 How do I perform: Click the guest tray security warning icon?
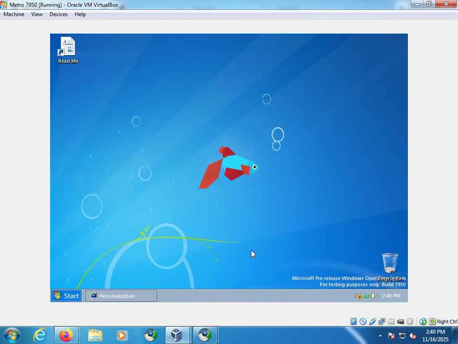(x=358, y=296)
